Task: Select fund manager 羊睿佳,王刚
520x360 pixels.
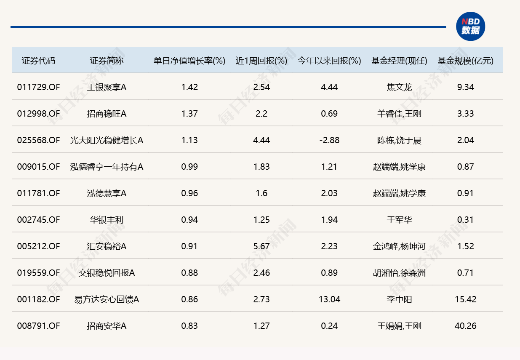Action: pyautogui.click(x=399, y=114)
